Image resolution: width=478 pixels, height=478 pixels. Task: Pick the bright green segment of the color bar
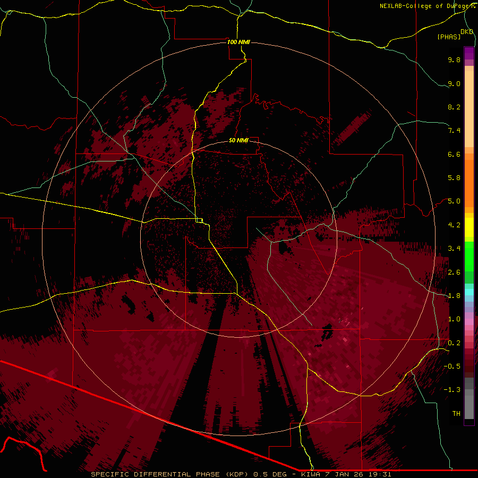pyautogui.click(x=469, y=256)
